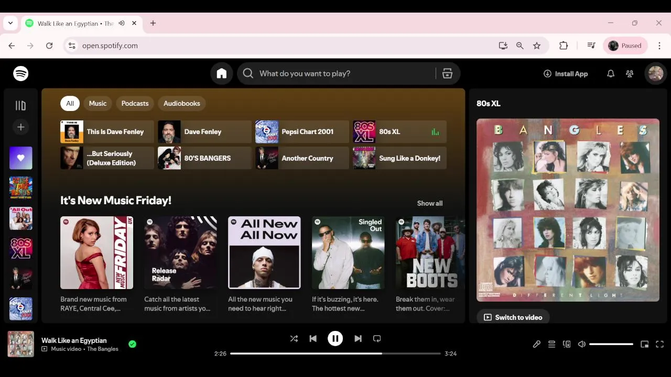Viewport: 671px width, 377px height.
Task: Click the now playing album thumbnail
Action: 21,344
